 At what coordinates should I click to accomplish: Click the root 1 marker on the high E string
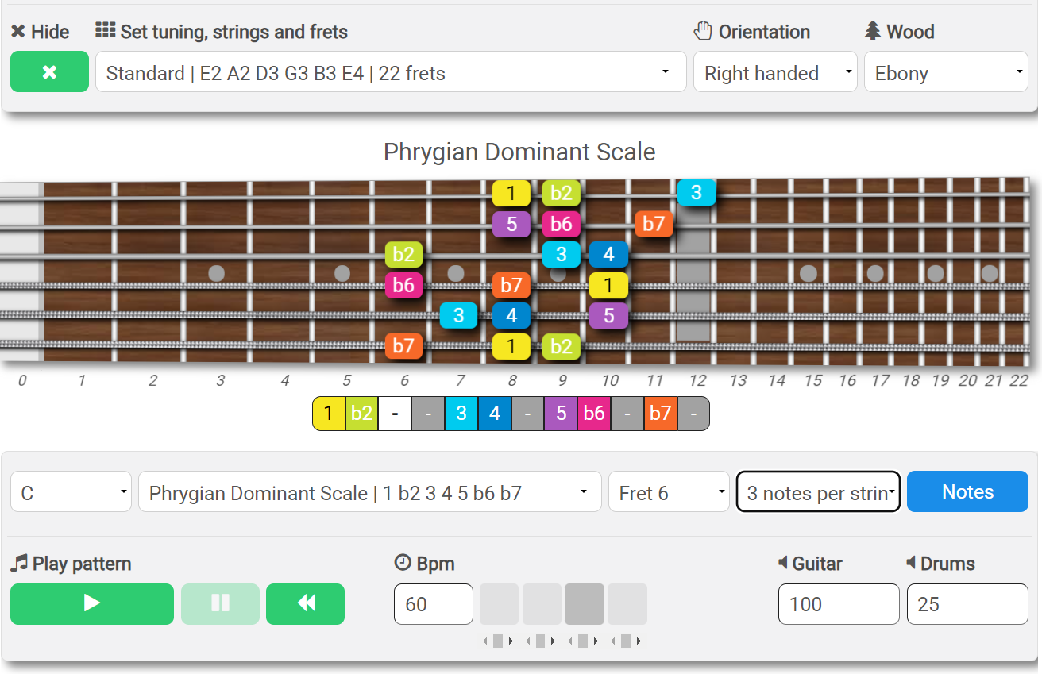[511, 193]
